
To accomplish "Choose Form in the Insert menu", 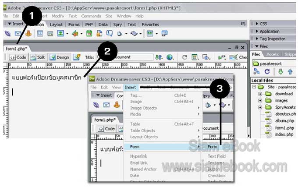I will [x=163, y=147].
